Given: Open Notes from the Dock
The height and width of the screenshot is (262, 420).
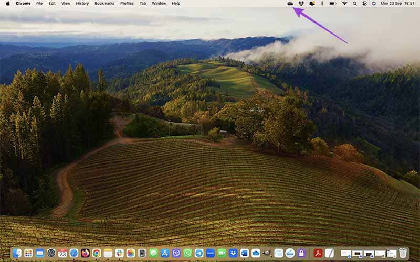Looking at the screenshot, I should pos(108,253).
